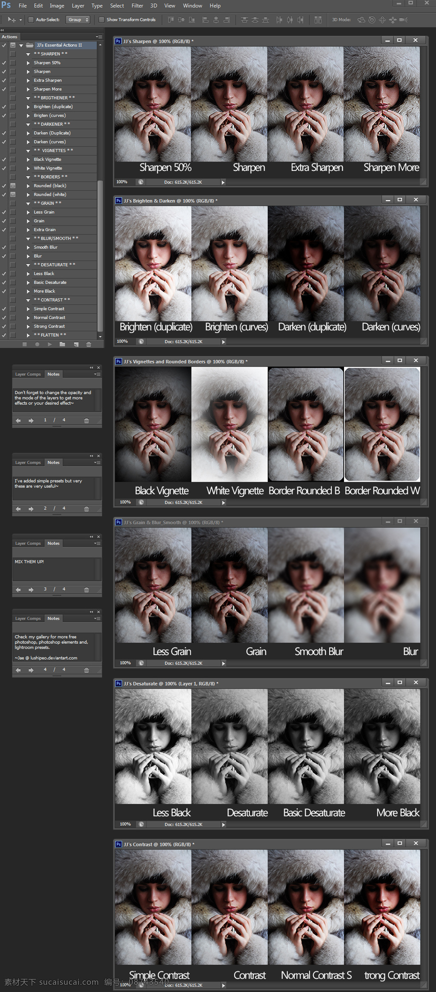Create a new action set using folder icon
436x992 pixels.
click(63, 344)
